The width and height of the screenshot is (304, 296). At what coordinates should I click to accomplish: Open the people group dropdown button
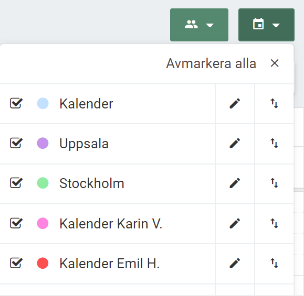tap(199, 25)
